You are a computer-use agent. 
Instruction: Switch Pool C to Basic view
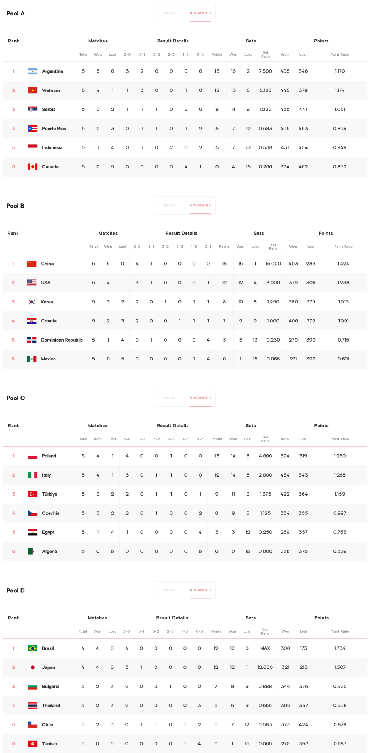170,398
